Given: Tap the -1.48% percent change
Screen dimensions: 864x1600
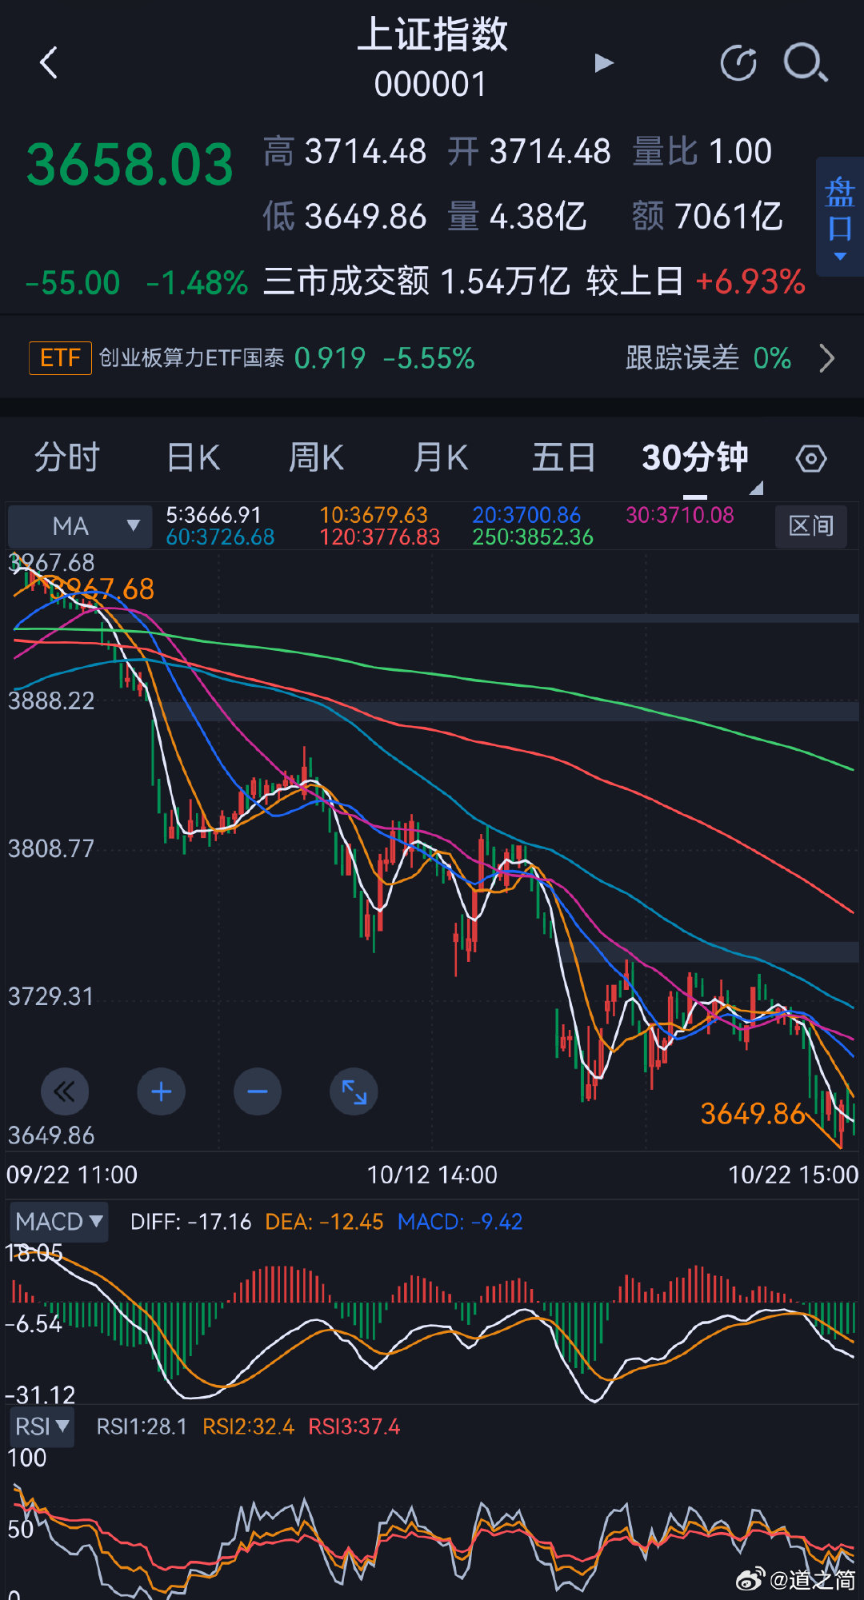Looking at the screenshot, I should click(197, 283).
